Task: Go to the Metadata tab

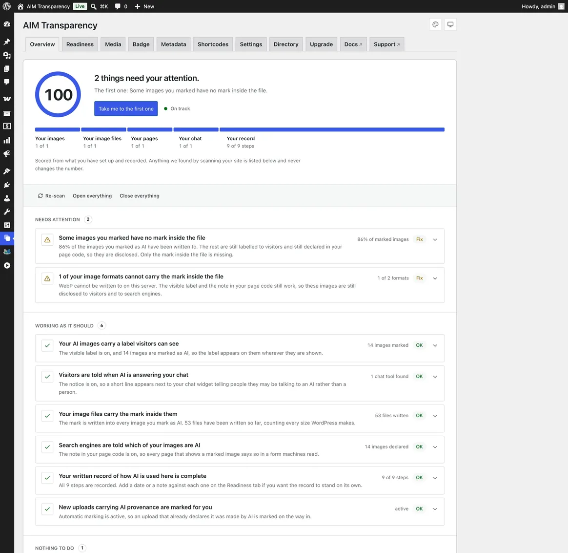Action: tap(174, 44)
